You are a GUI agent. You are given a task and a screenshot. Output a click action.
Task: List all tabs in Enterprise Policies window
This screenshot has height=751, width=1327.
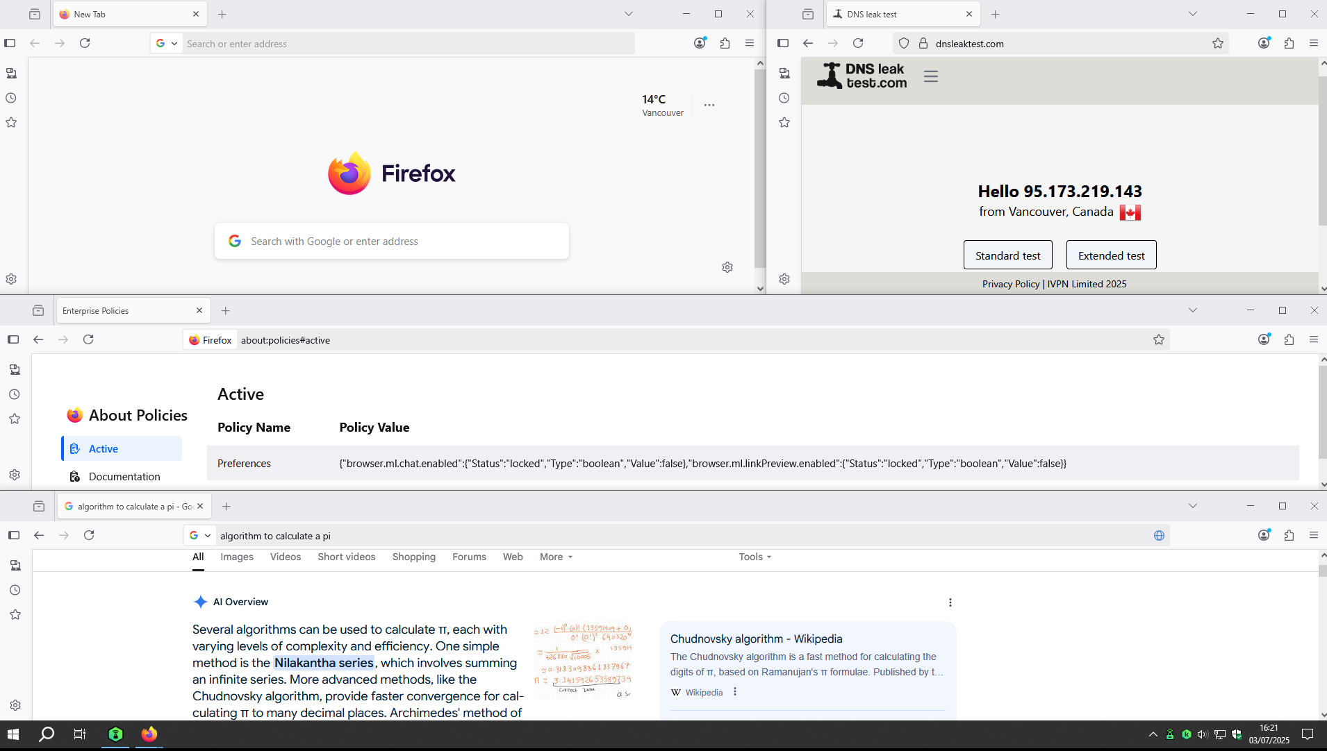1193,310
